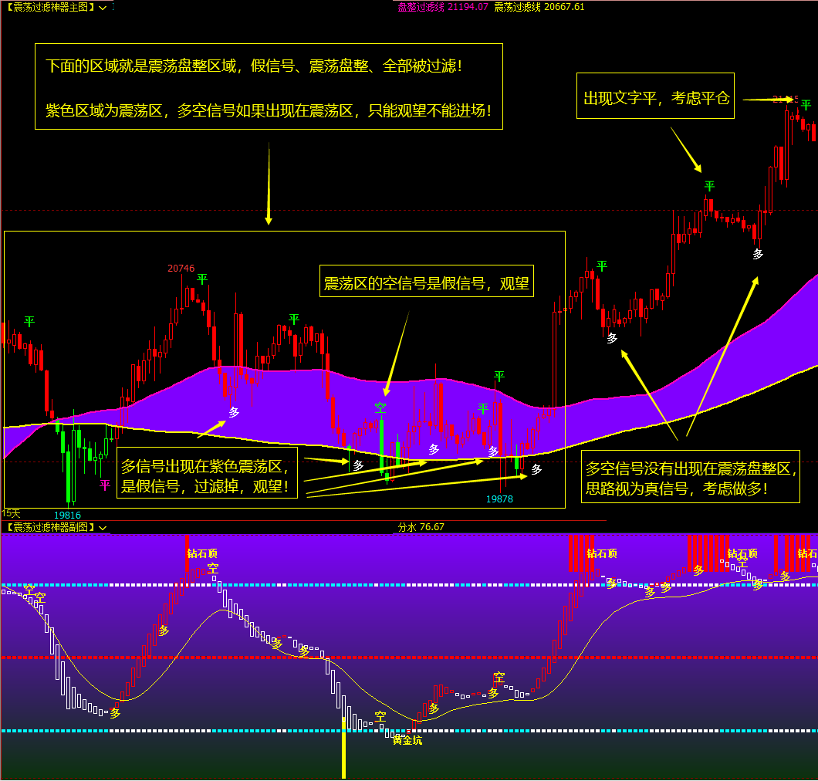Click the 钻石顶 diamond-top marker in the sub-chart

[201, 555]
